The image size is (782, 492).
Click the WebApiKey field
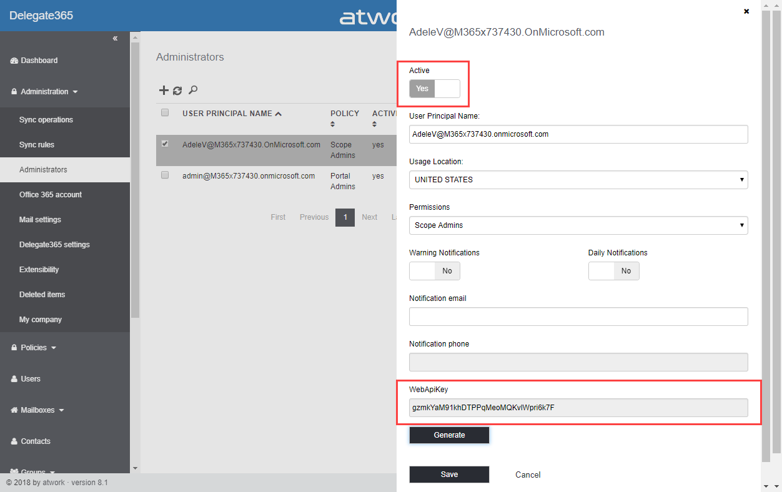(x=578, y=408)
